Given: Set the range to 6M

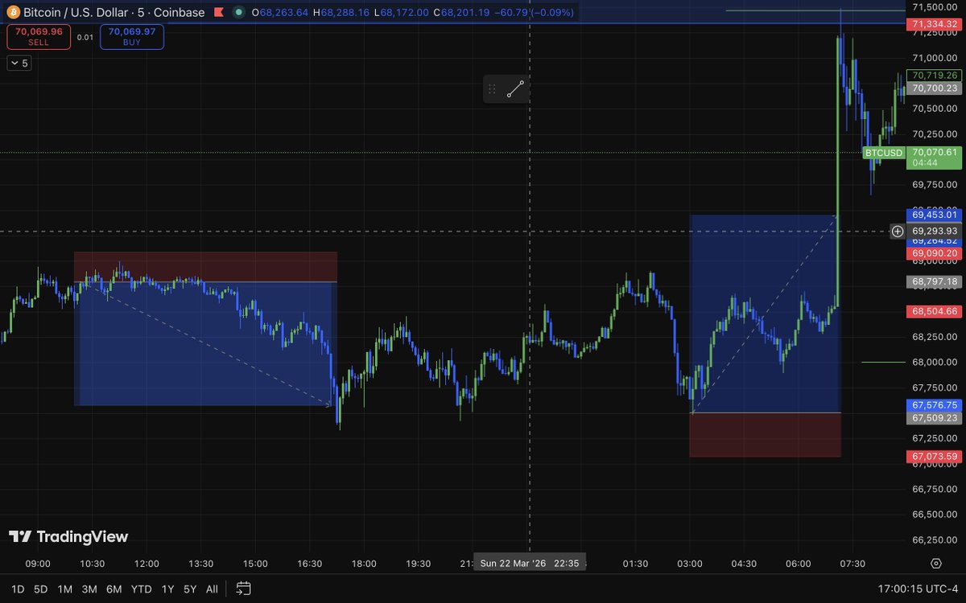Looking at the screenshot, I should 114,589.
